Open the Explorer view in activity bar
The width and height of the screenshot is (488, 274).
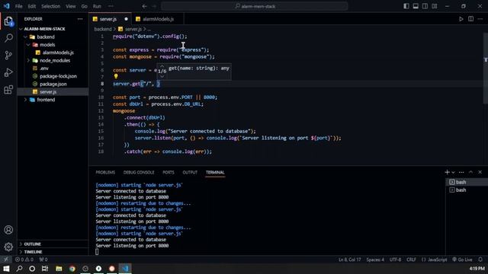tap(8, 21)
